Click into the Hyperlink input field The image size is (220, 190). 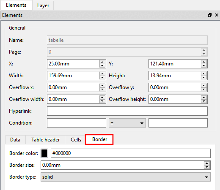click(x=127, y=111)
